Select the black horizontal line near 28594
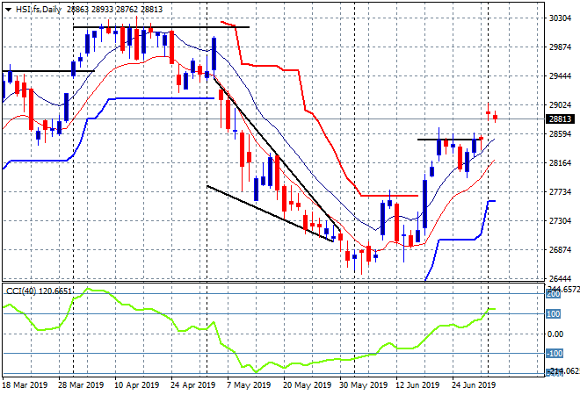This screenshot has width=580, height=395. 449,140
